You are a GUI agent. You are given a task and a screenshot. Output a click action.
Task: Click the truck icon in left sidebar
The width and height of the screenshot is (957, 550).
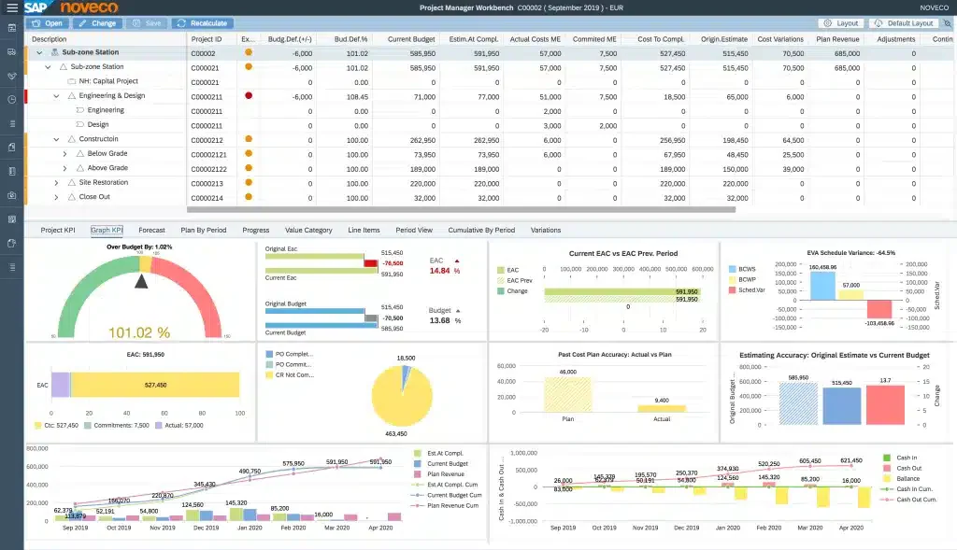[x=11, y=52]
